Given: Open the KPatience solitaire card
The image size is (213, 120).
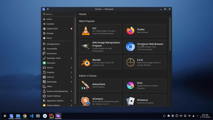Looking at the screenshot, I should [145, 101].
